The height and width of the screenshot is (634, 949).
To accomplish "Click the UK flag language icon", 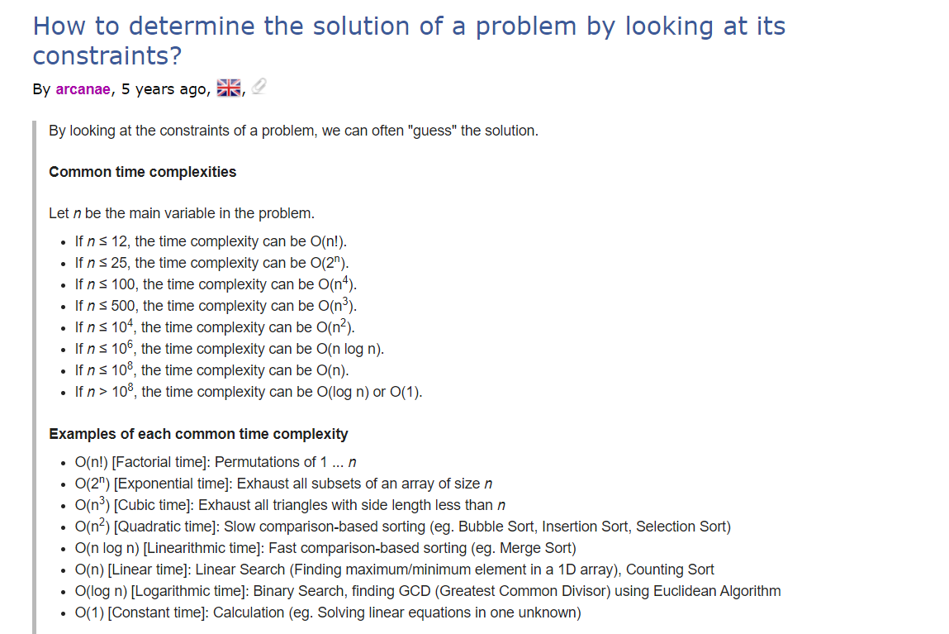I will [x=229, y=88].
